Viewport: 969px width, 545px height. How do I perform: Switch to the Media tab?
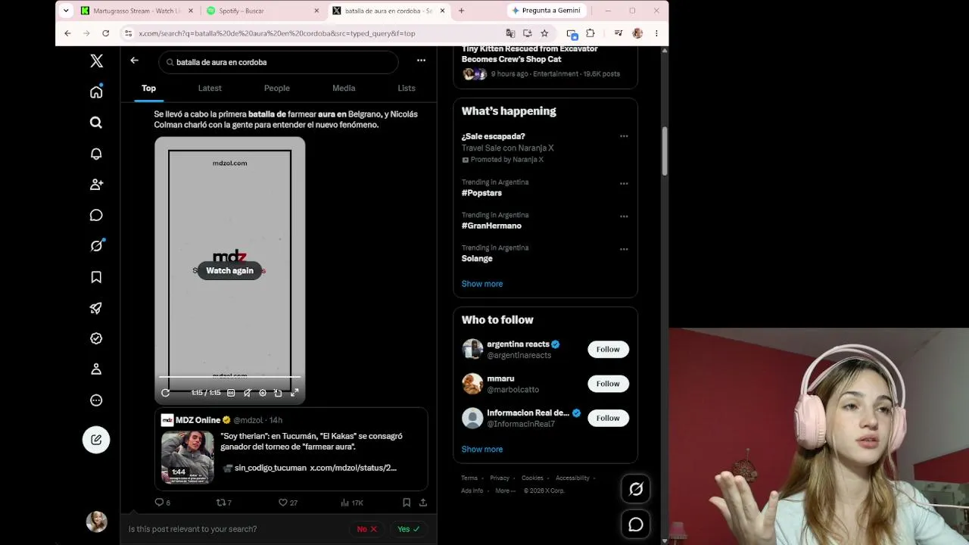[344, 88]
